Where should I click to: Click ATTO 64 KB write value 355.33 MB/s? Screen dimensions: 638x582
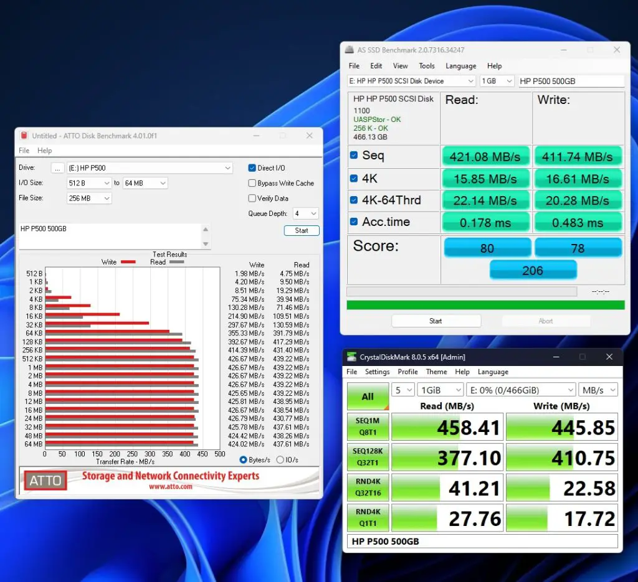(245, 333)
